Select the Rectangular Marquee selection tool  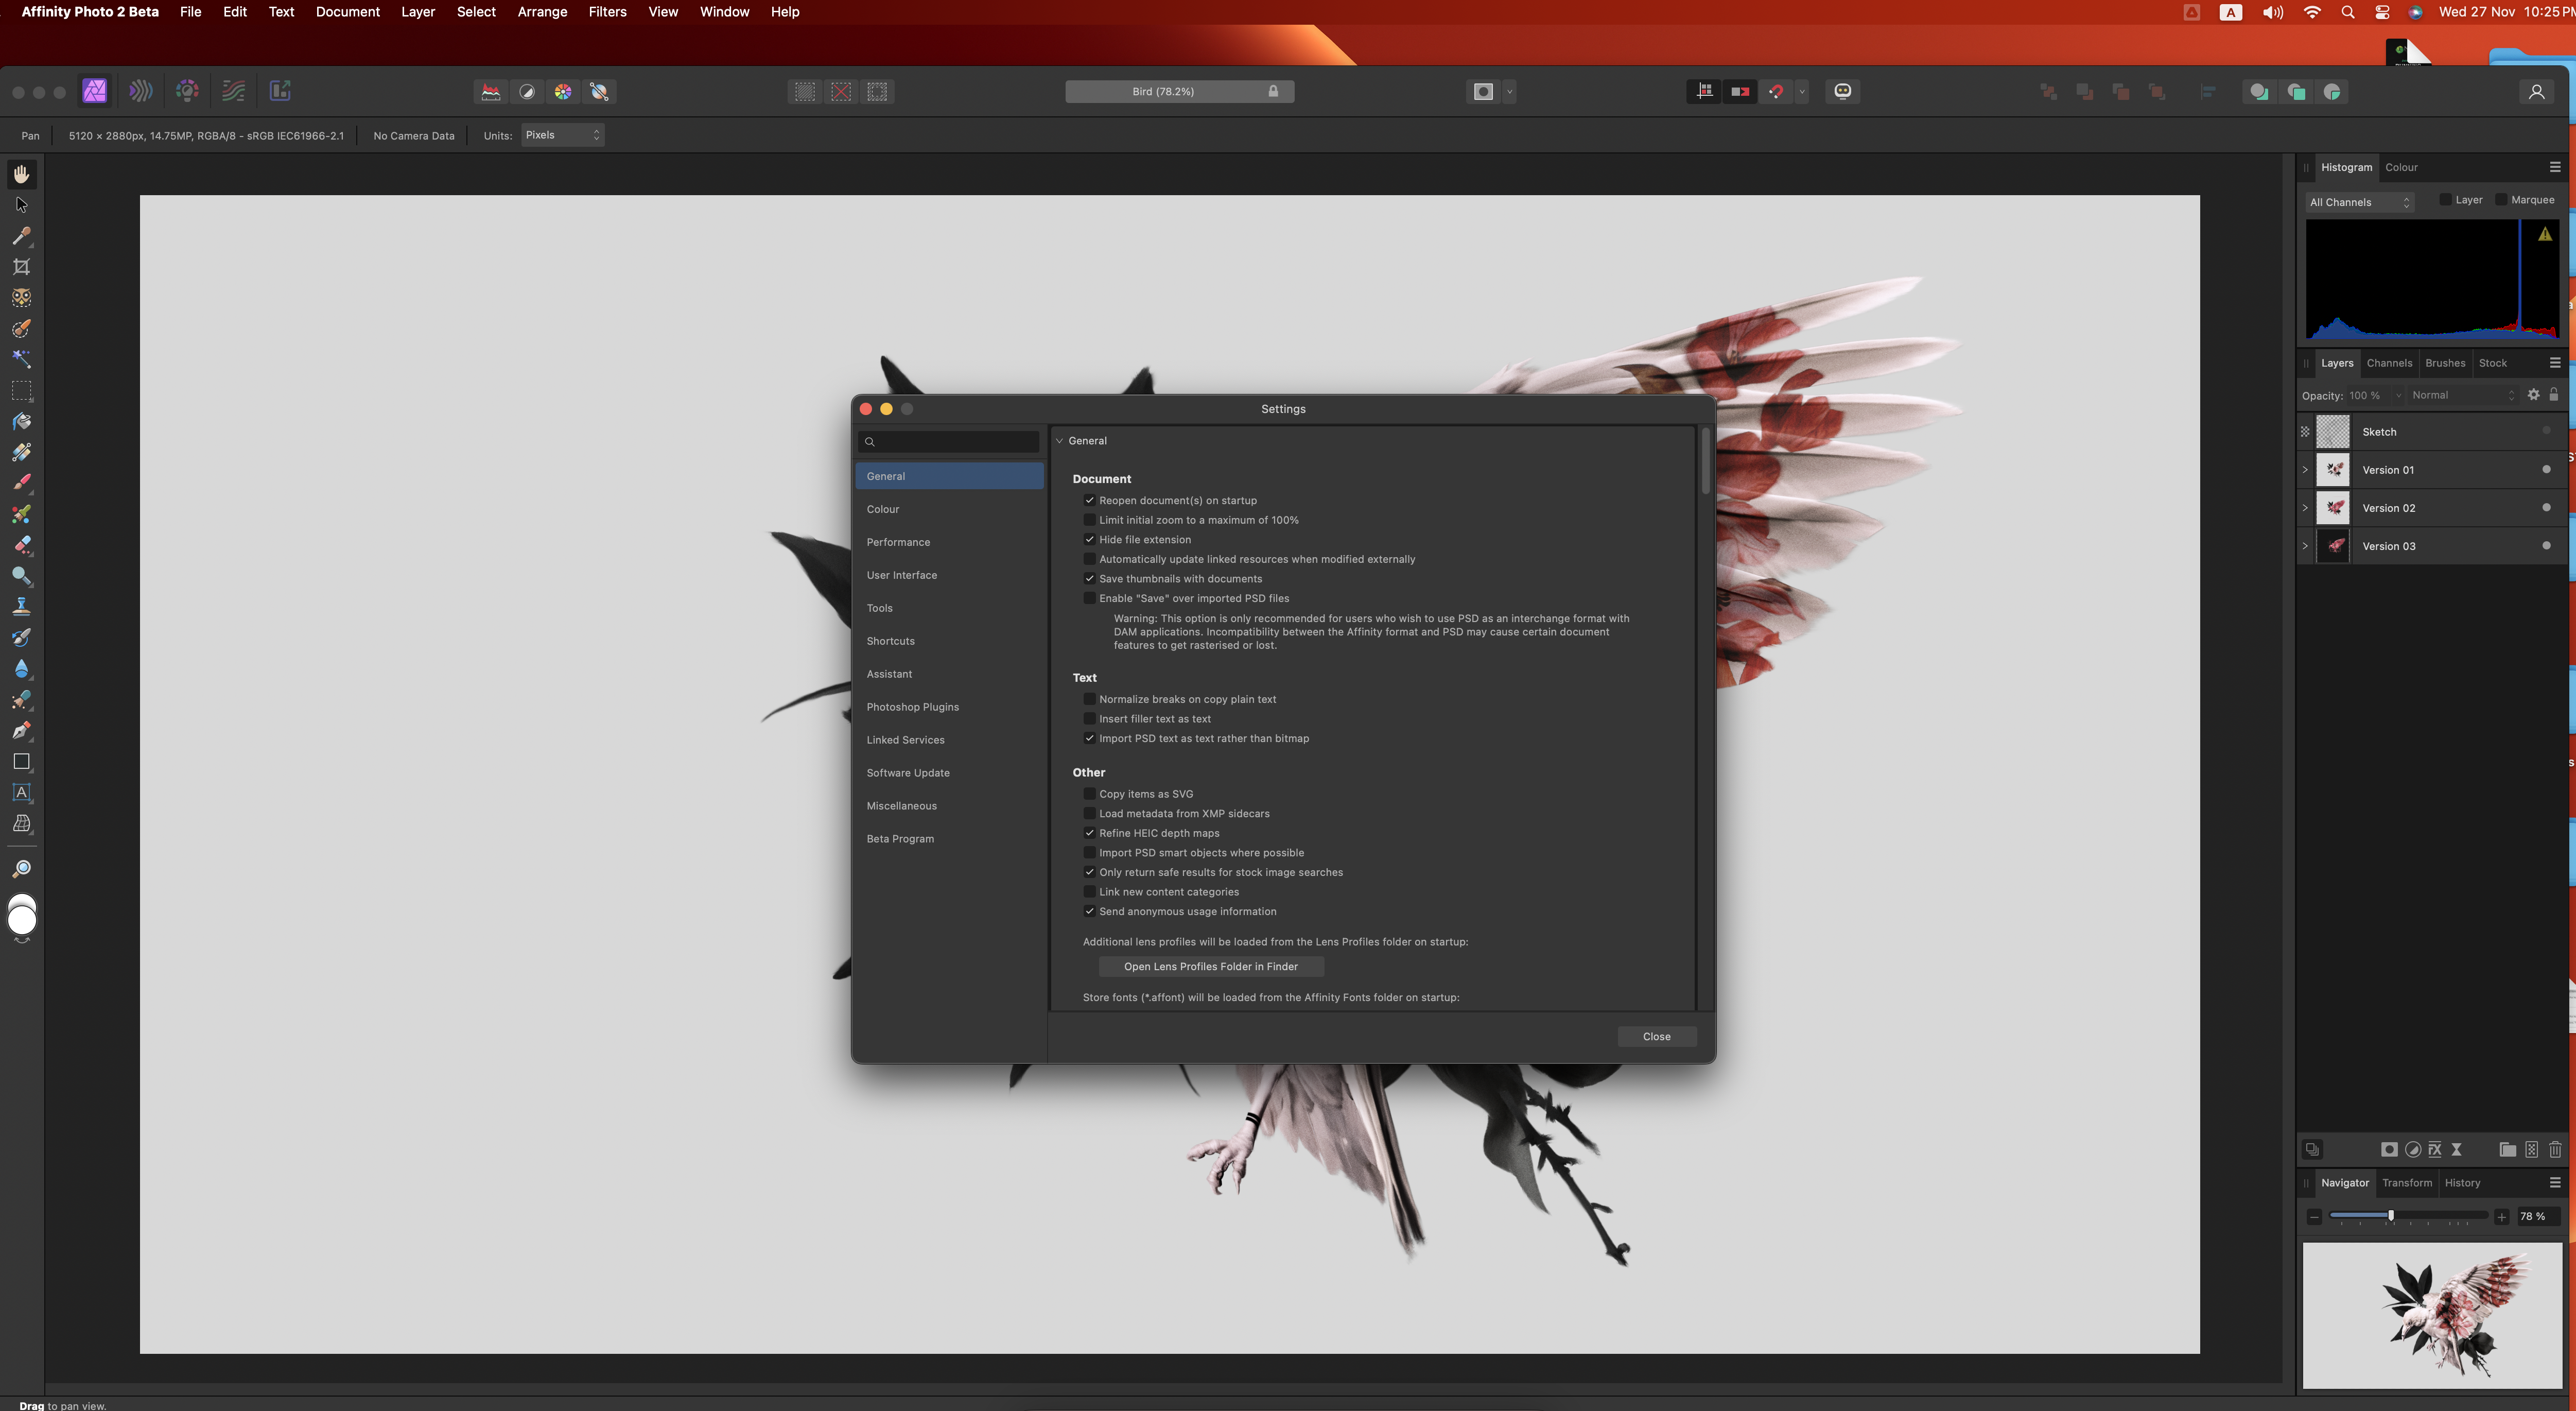(21, 391)
